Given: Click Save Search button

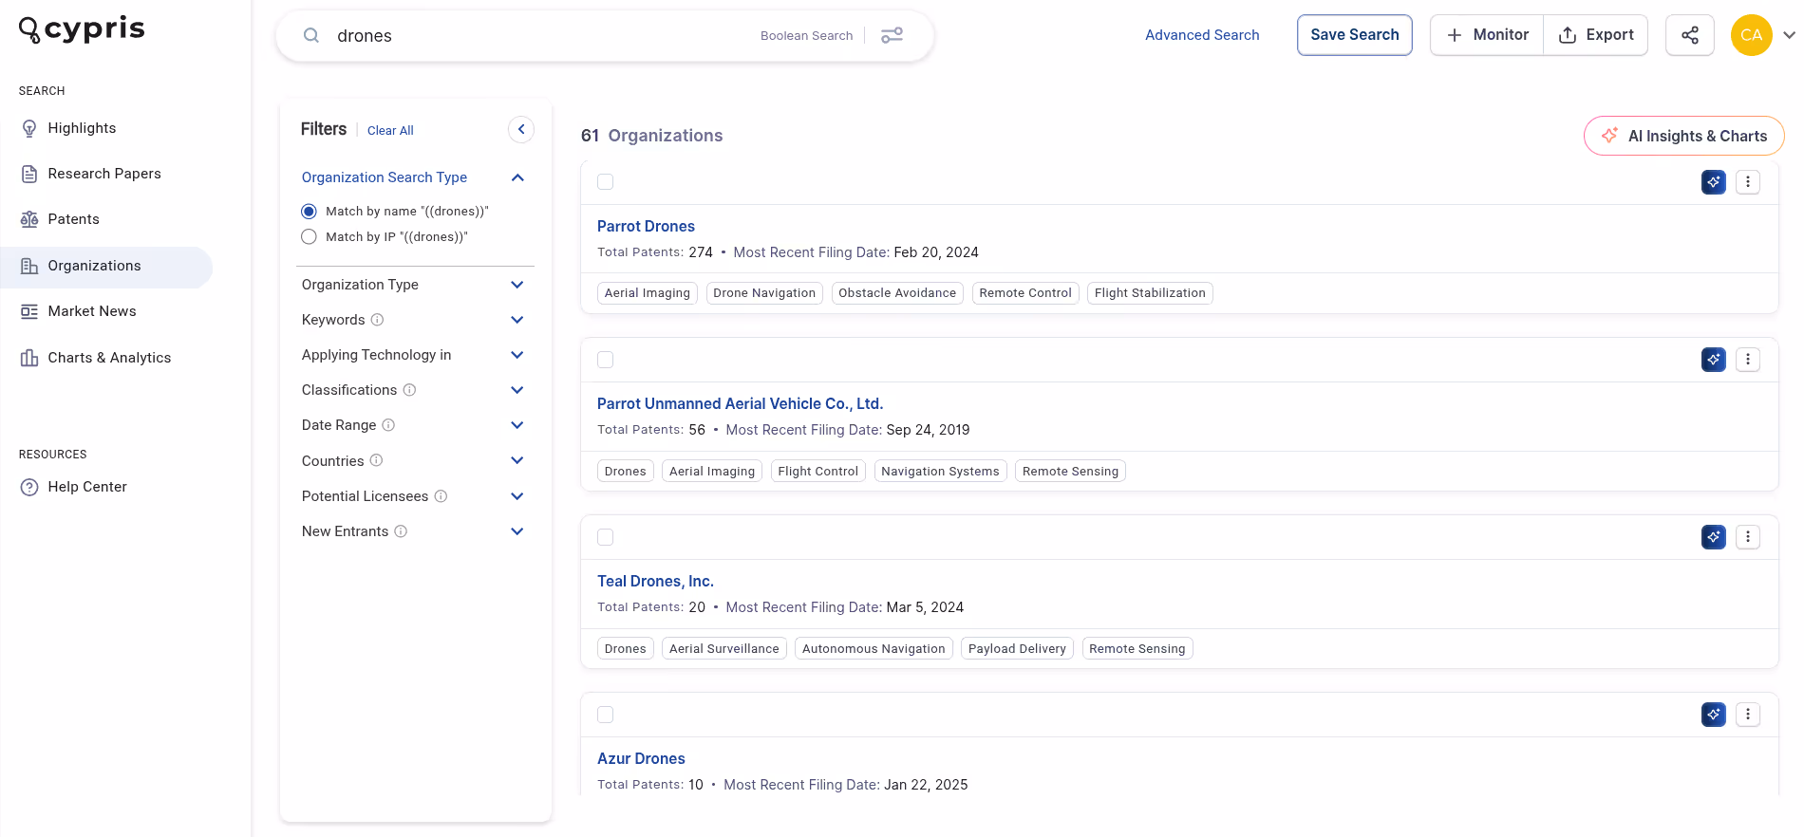Looking at the screenshot, I should pyautogui.click(x=1355, y=35).
